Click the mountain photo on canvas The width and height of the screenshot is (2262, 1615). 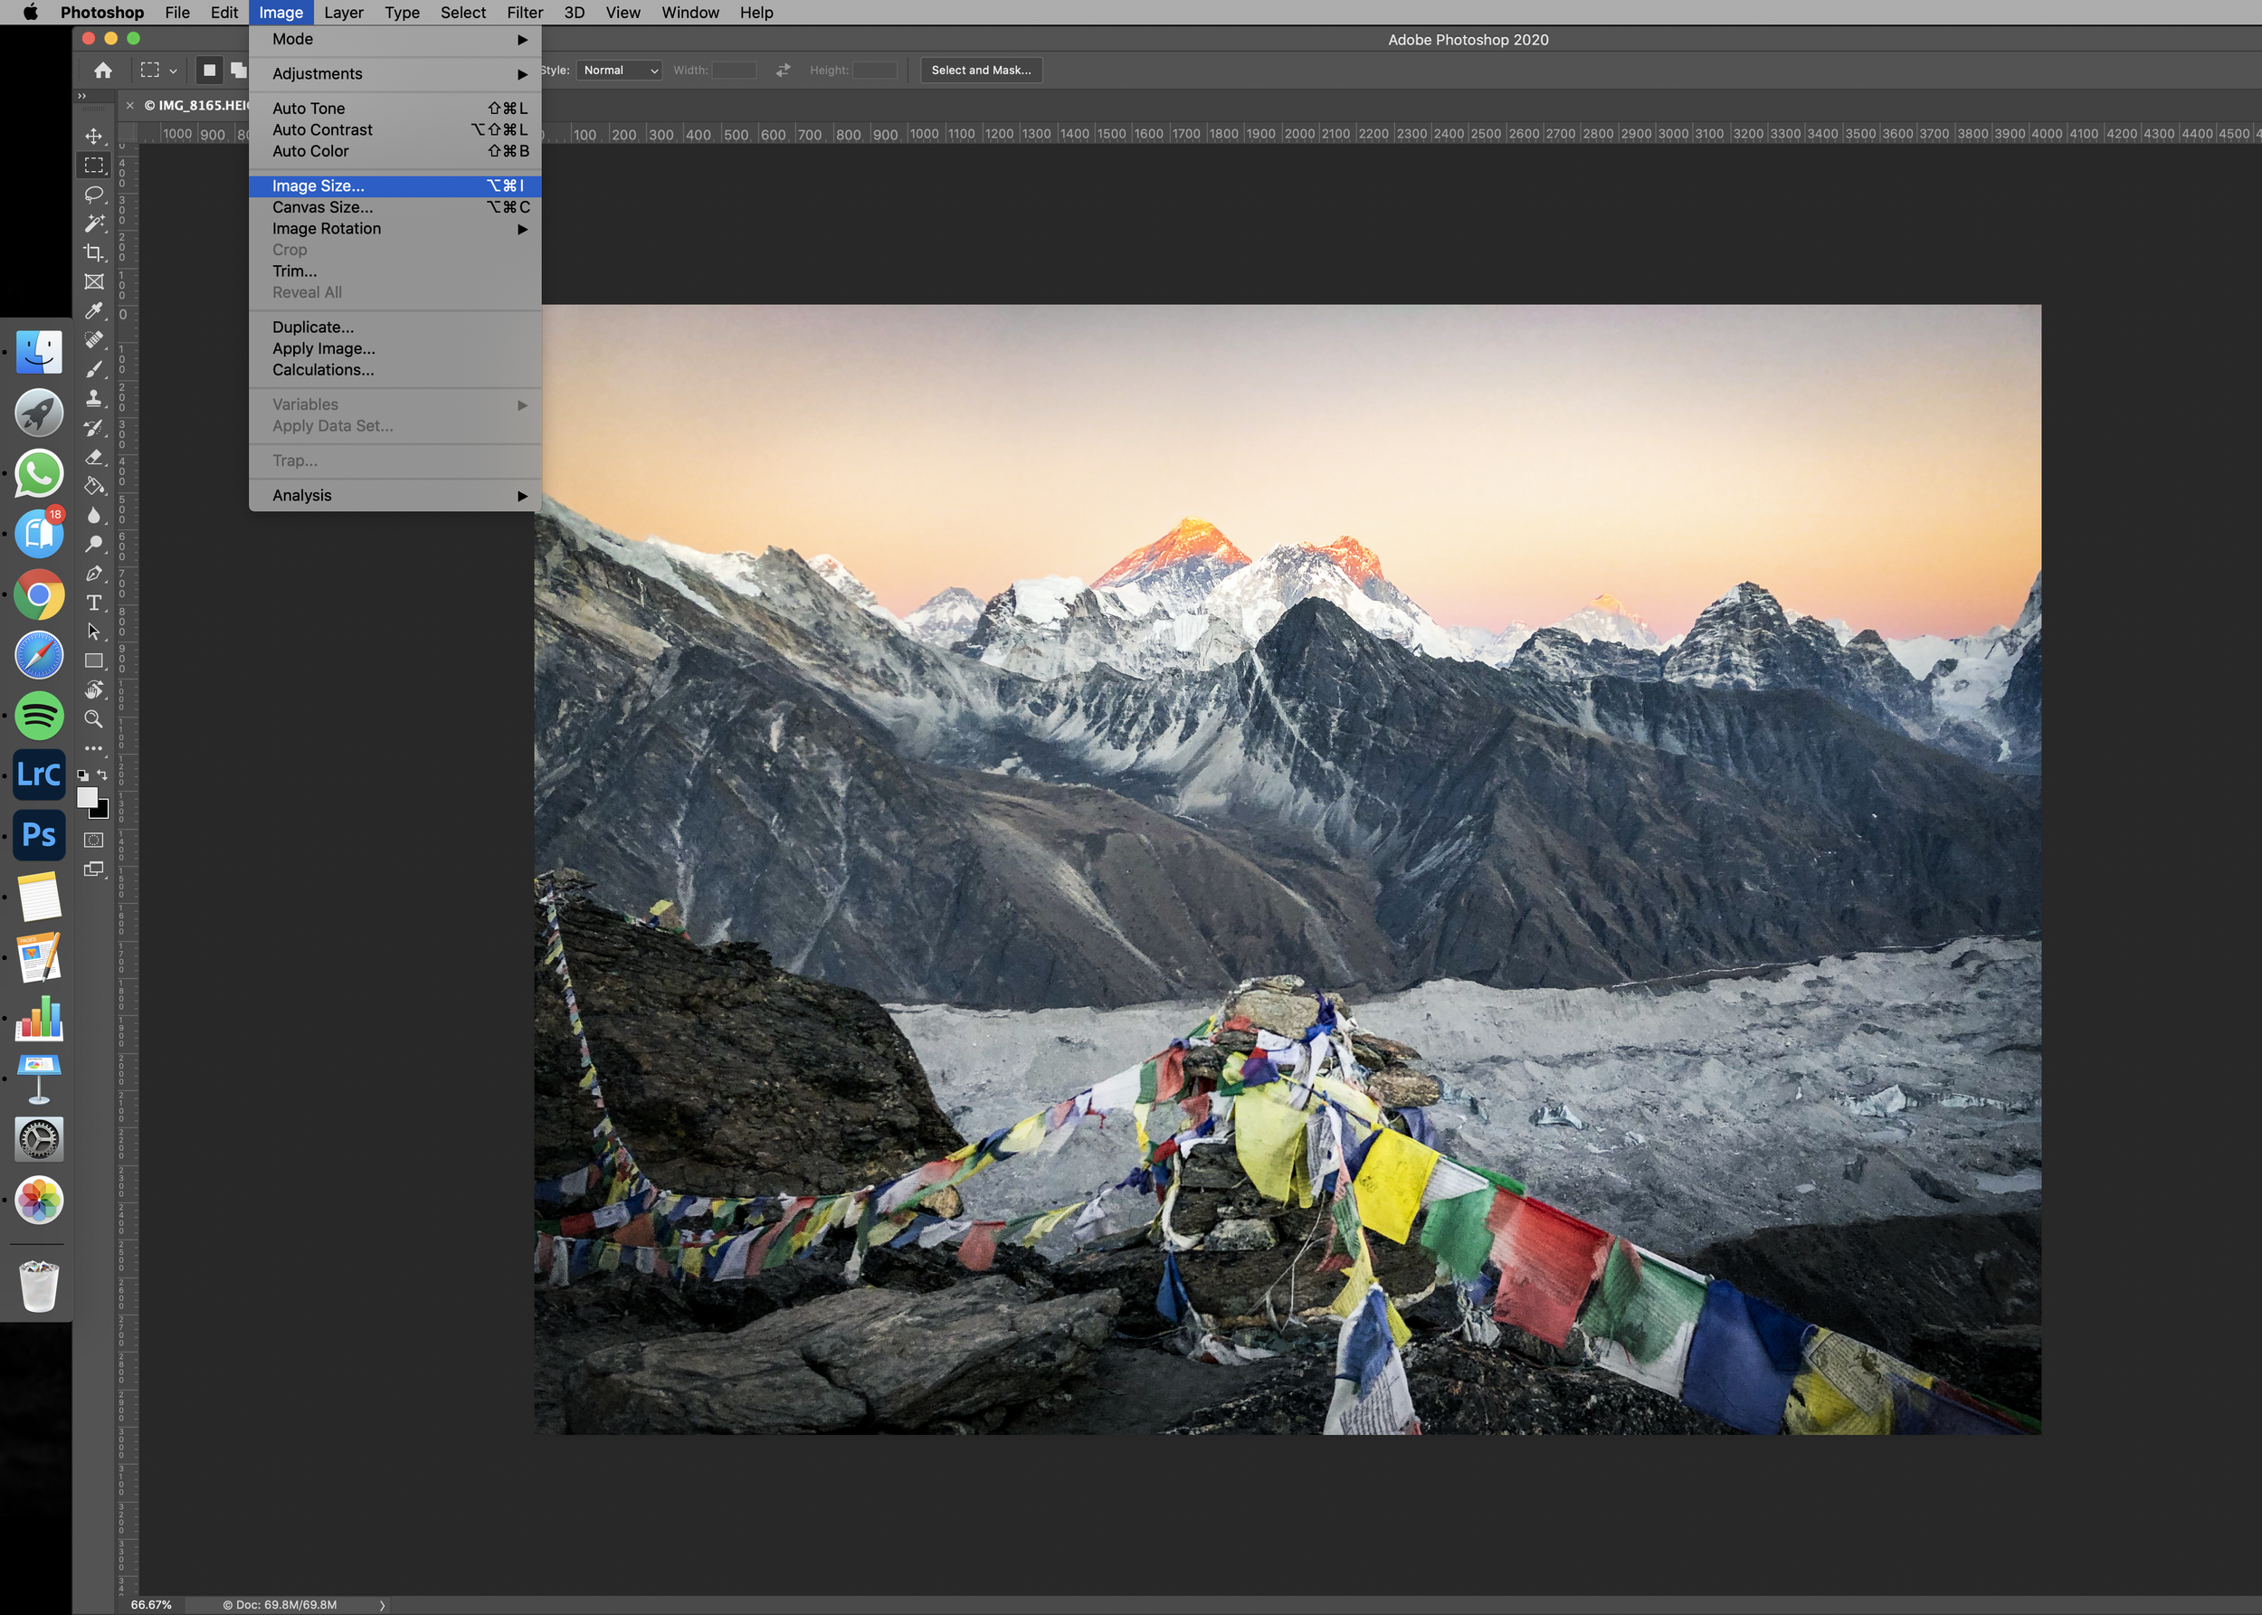[1288, 869]
